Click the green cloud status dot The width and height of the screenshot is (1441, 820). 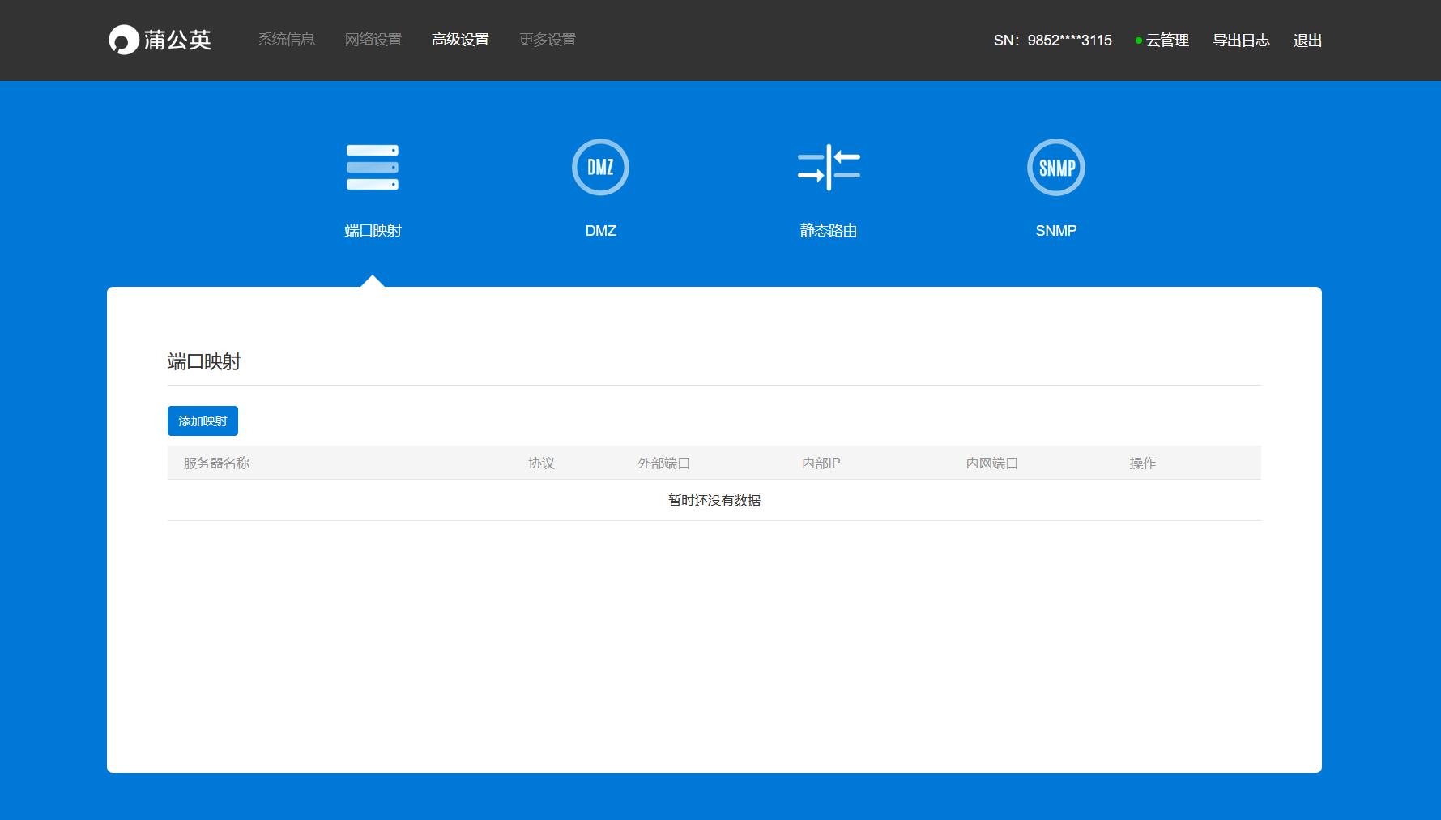point(1139,41)
